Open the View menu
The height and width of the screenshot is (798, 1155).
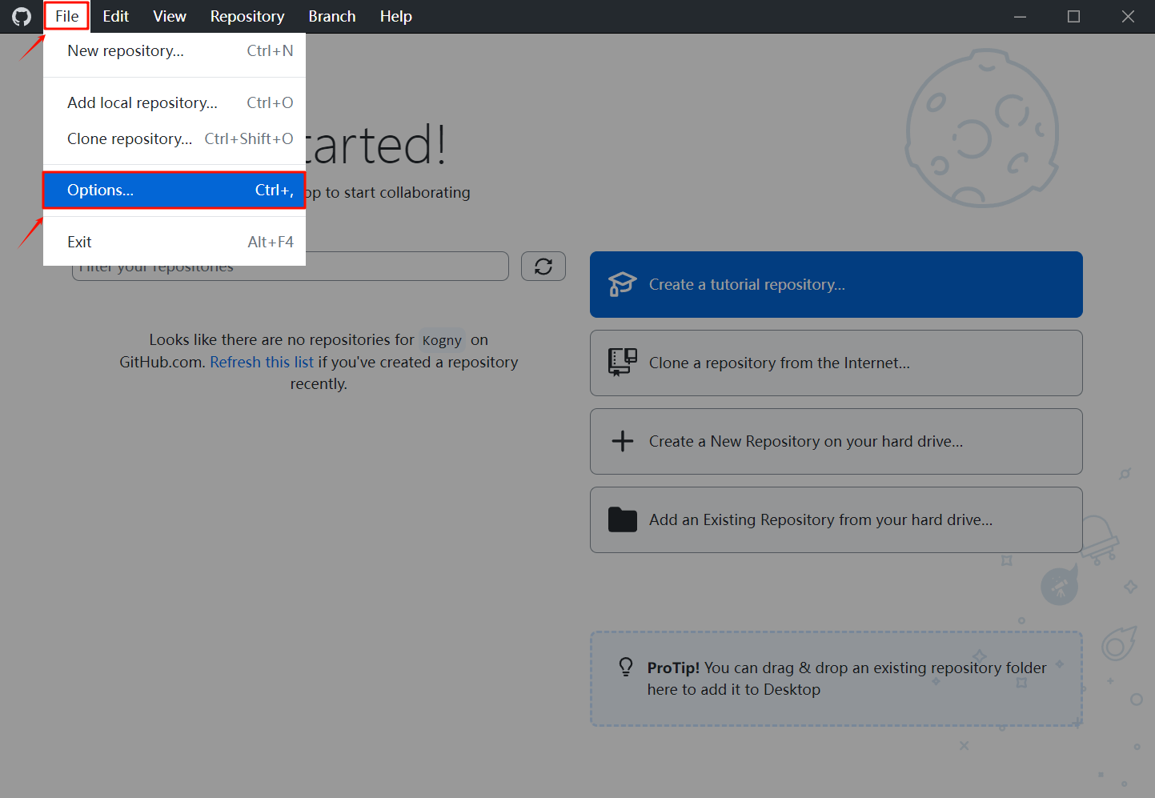[170, 16]
